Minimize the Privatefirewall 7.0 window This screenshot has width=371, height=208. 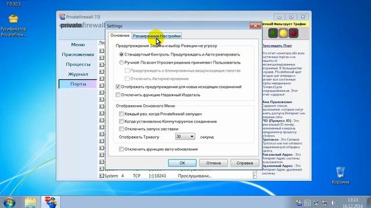(279, 17)
